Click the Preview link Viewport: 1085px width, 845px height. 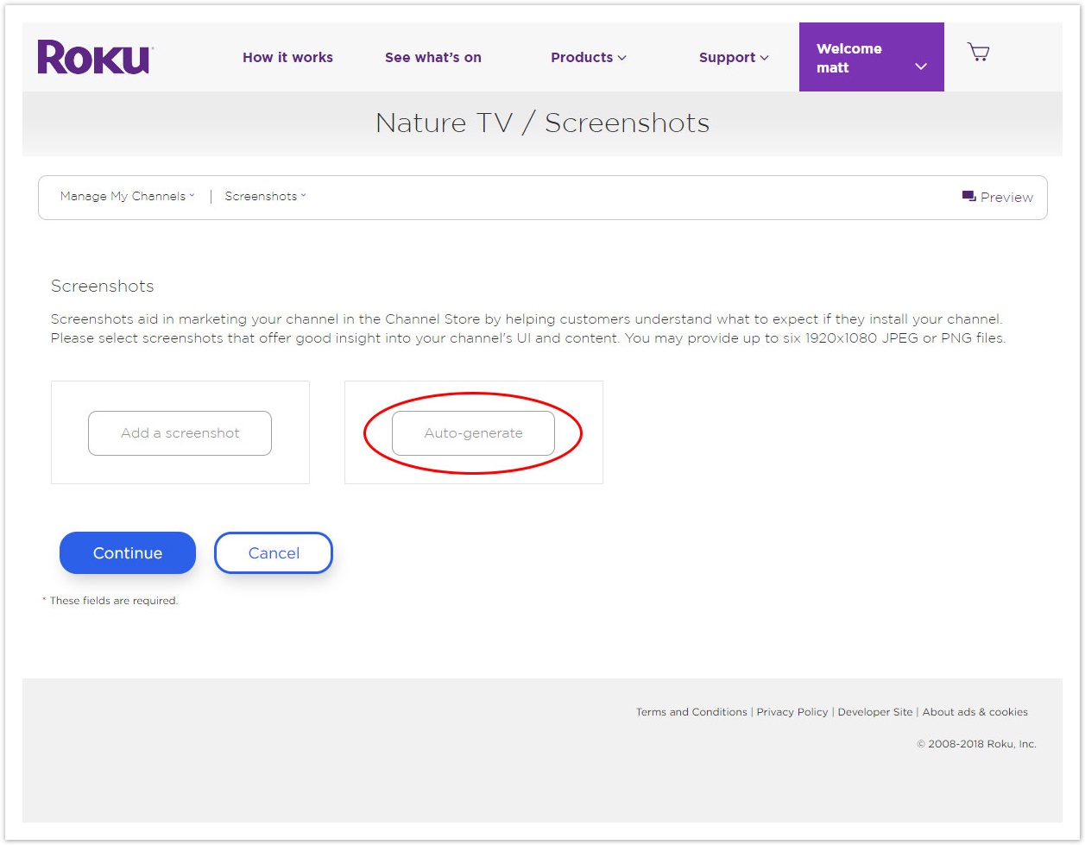click(x=997, y=197)
